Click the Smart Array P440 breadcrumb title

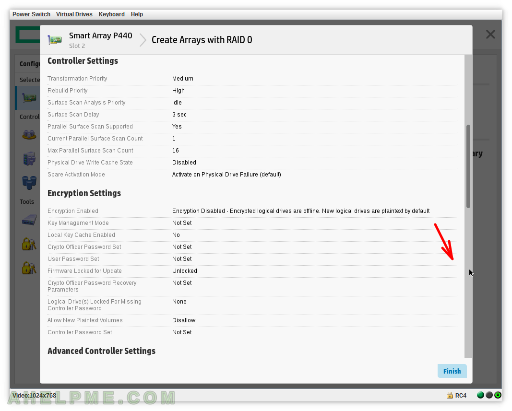pos(101,35)
